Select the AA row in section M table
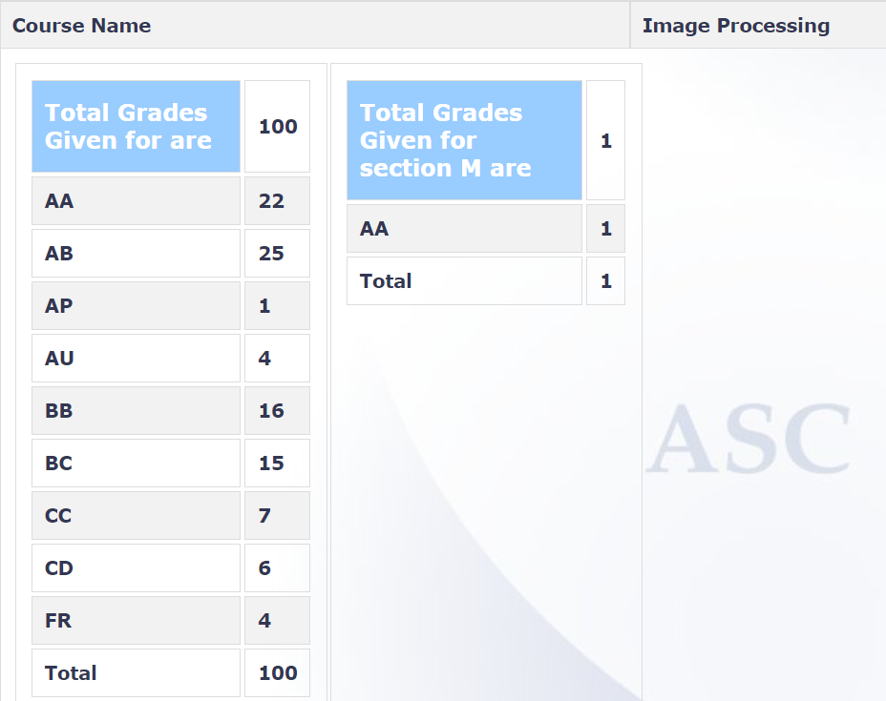 point(464,228)
